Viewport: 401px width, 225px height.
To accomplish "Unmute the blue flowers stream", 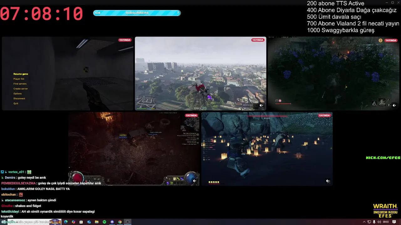I will (x=394, y=105).
